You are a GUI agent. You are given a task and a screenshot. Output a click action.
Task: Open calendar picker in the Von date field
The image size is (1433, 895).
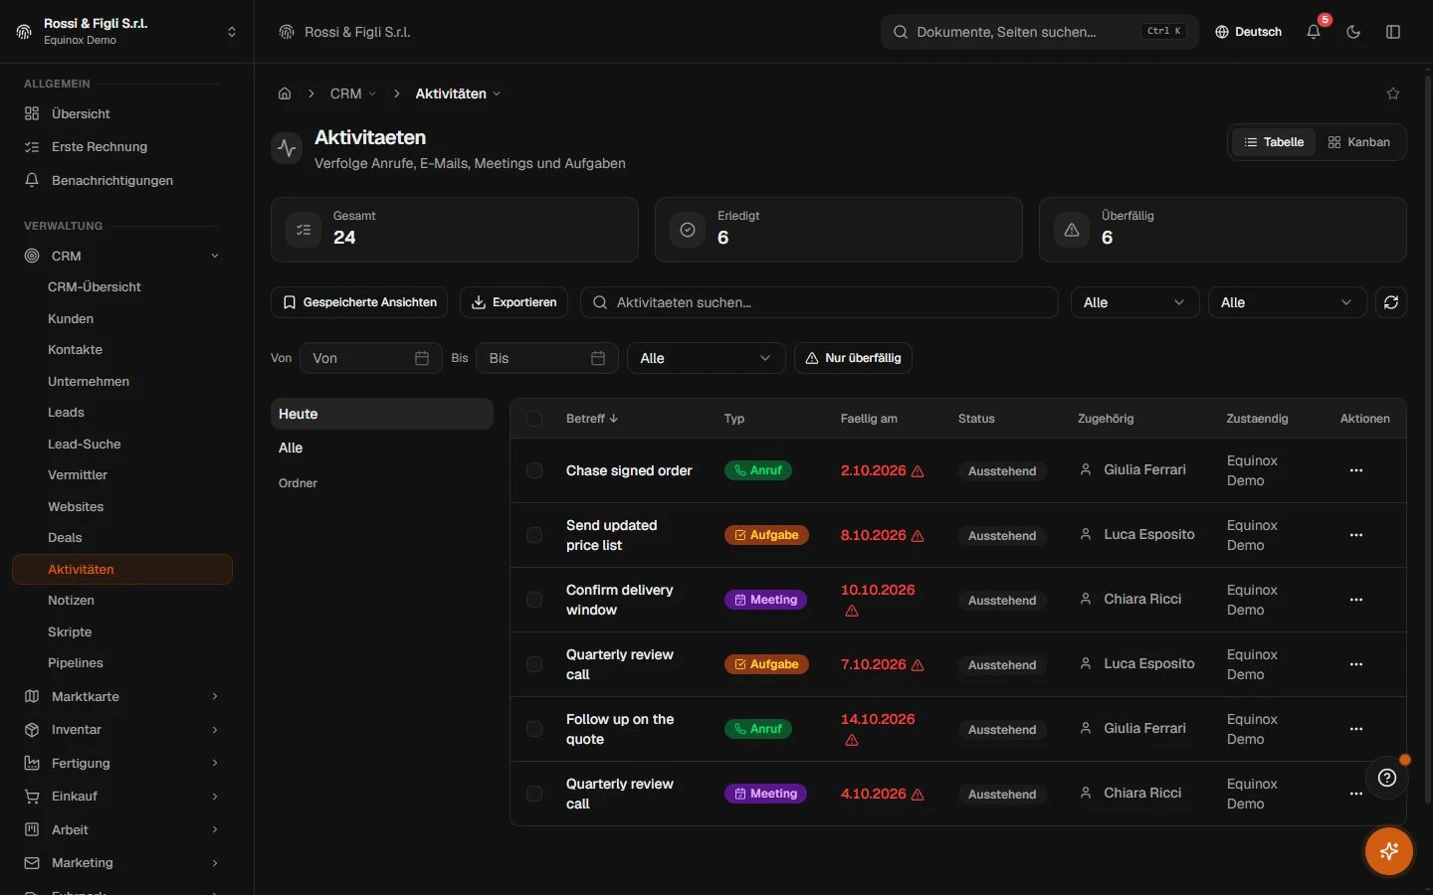422,358
